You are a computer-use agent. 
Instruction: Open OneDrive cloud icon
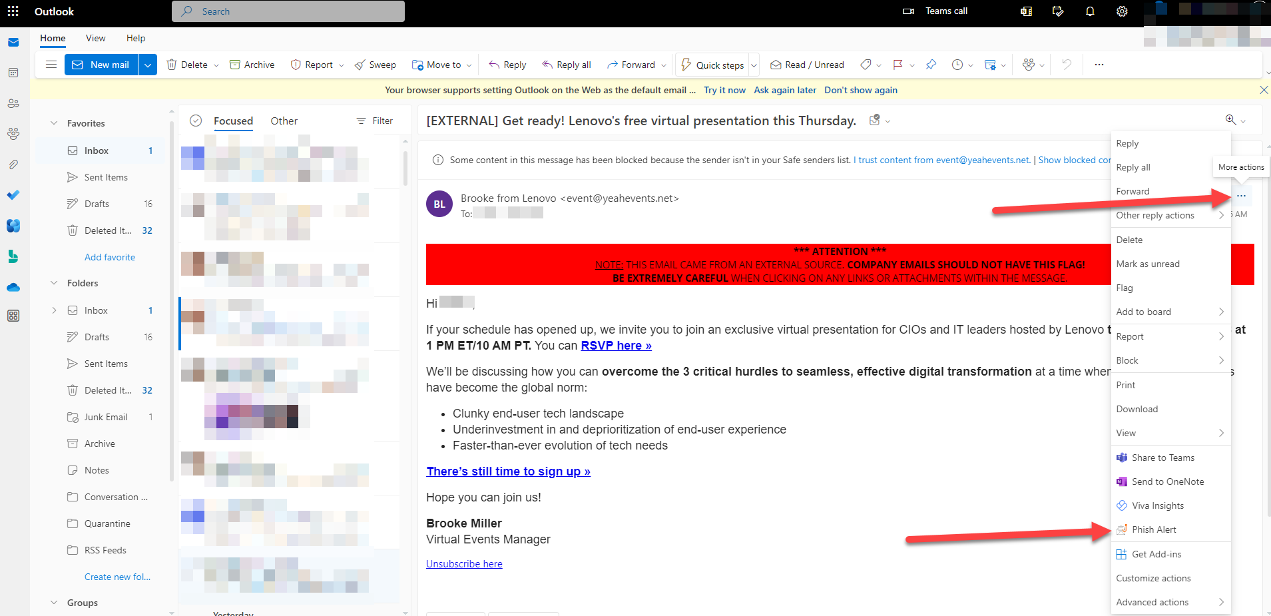click(x=13, y=287)
